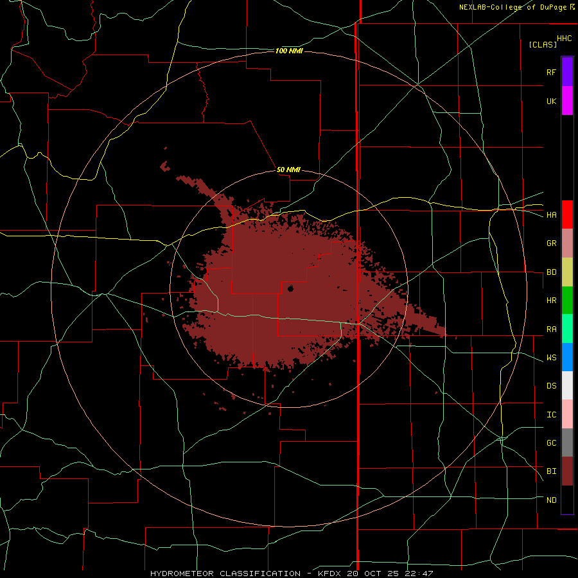
Task: Click the RA light green legend swatch
Action: [x=567, y=329]
